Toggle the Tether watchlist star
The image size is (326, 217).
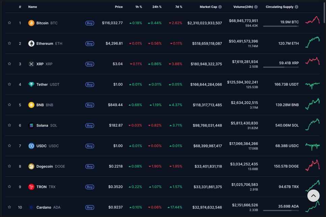click(x=9, y=84)
